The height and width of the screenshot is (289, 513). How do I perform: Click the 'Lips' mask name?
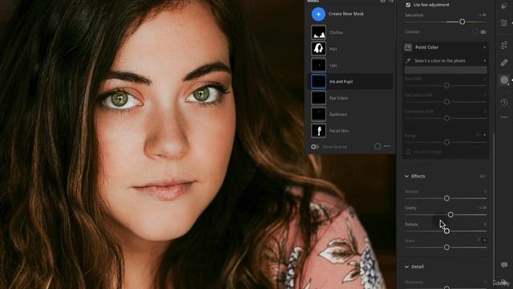pos(333,65)
